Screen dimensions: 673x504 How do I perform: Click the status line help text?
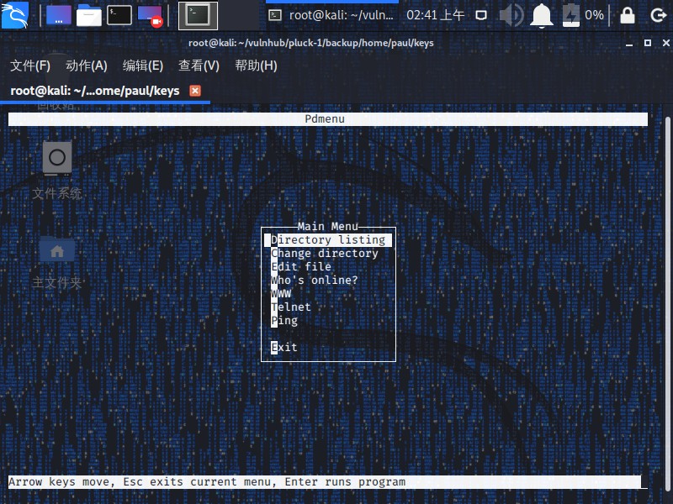207,481
